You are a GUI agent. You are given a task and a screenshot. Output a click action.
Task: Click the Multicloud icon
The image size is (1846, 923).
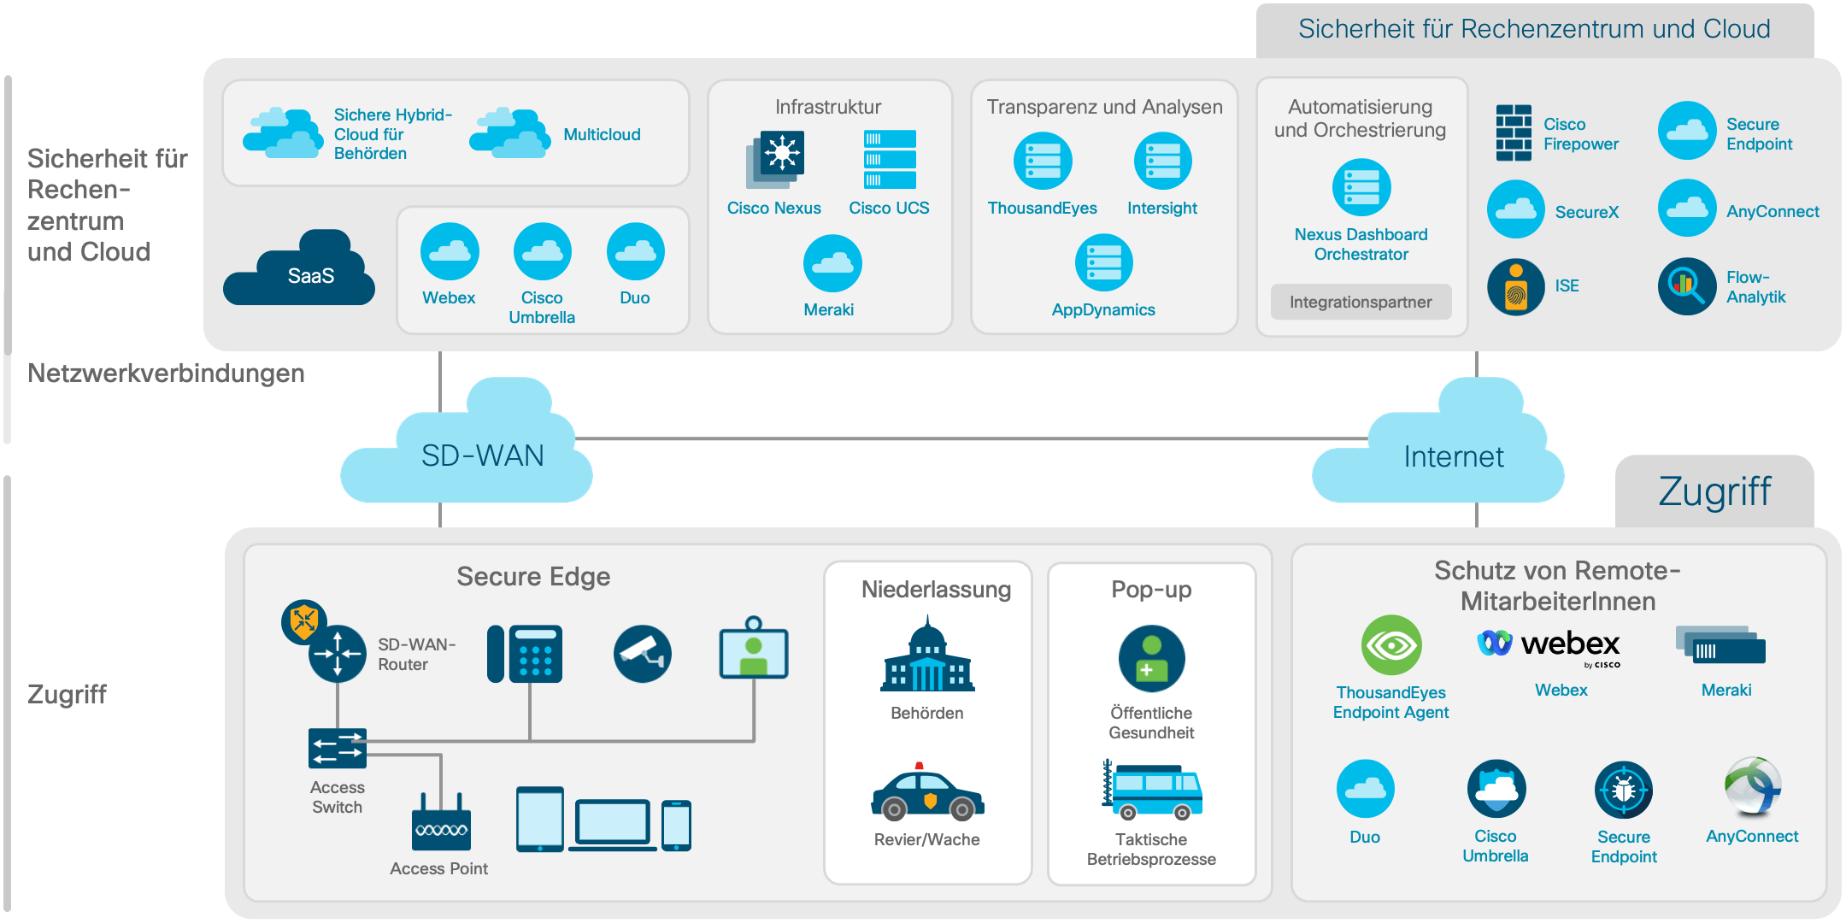click(x=510, y=133)
